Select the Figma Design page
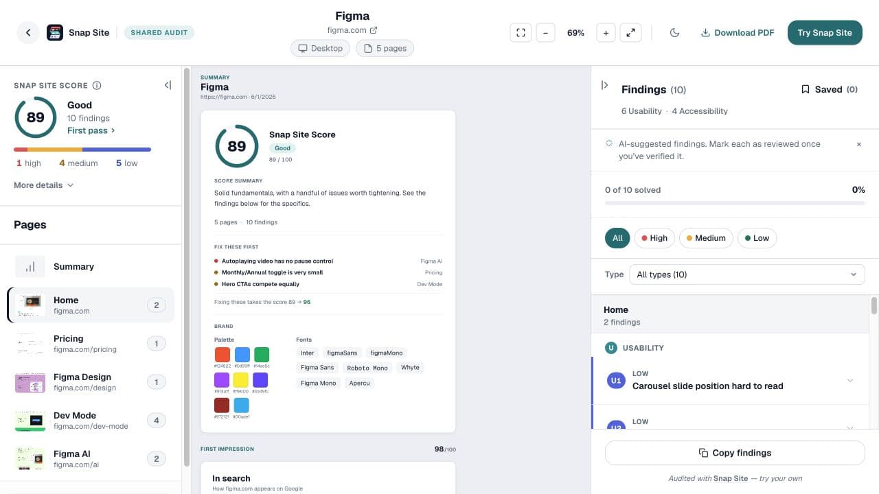Viewport: 879px width, 494px height. pos(91,381)
